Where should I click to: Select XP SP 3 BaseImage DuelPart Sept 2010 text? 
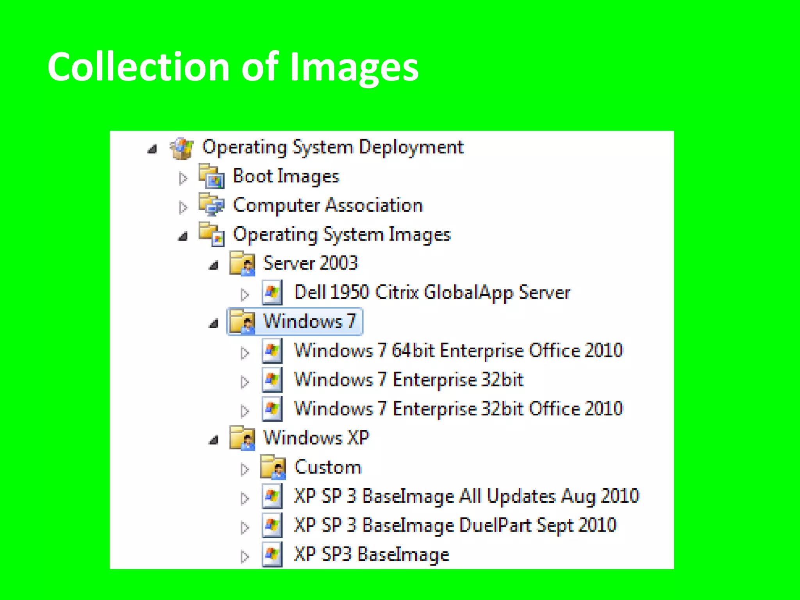click(455, 525)
